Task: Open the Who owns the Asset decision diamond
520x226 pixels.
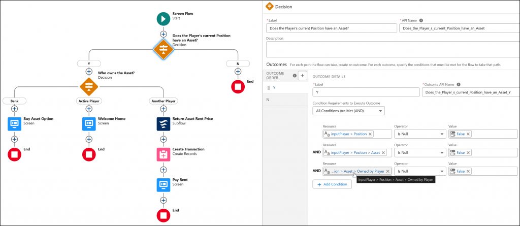Action: click(89, 87)
